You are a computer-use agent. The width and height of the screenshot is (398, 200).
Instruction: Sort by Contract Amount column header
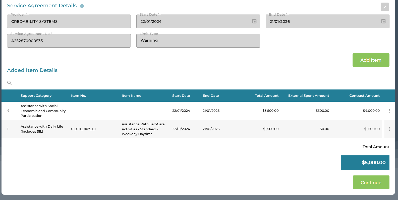coord(364,96)
